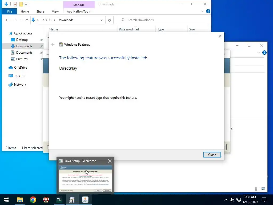
Task: Open the TL app on the taskbar
Action: click(59, 200)
